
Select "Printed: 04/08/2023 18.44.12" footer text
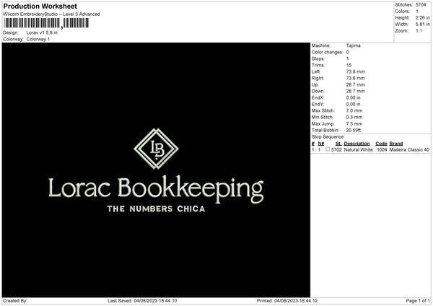click(x=287, y=301)
